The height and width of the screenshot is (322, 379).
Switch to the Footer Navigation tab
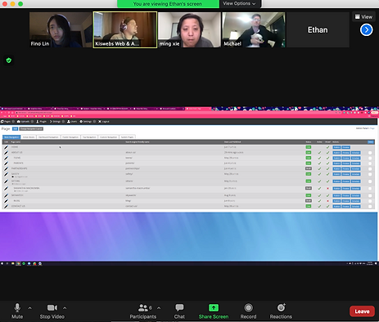tap(70, 137)
